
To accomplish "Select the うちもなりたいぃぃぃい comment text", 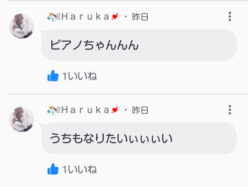I will [111, 139].
